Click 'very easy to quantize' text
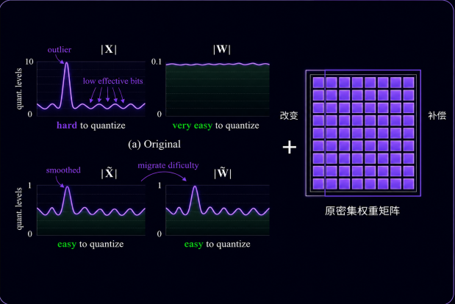Screen dimensions: 455x304 (215, 126)
